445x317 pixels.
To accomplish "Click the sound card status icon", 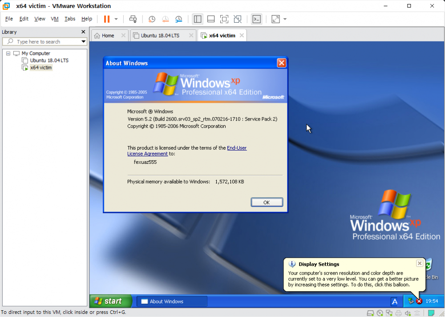I will pyautogui.click(x=407, y=313).
